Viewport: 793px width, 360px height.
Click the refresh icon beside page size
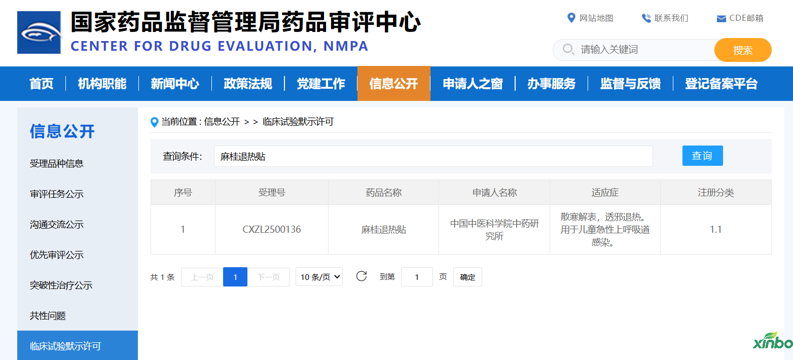pos(361,276)
